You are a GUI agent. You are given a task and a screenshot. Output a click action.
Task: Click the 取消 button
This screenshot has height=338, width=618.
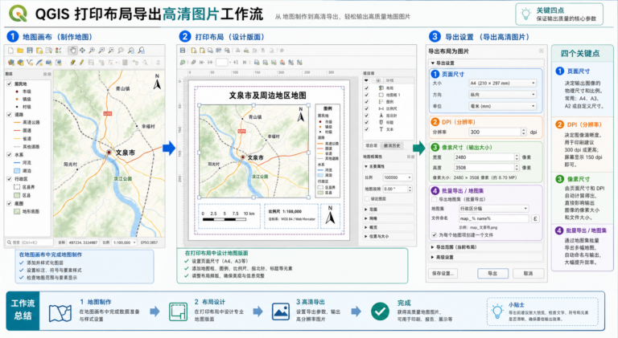[528, 273]
